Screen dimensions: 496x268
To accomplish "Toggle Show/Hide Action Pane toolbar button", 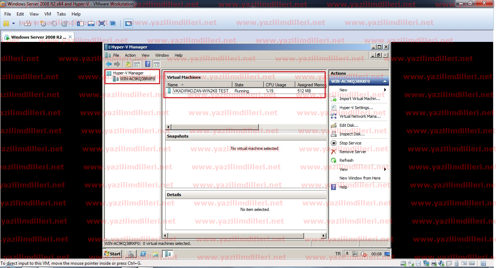I will (156, 64).
